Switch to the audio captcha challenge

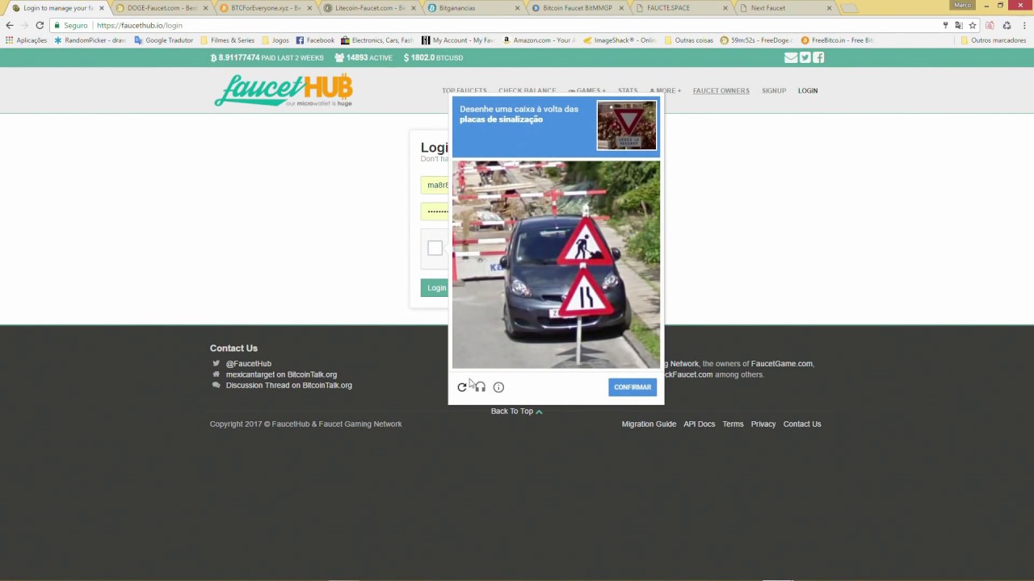click(481, 387)
